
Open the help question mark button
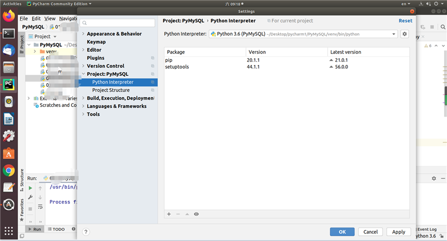pos(86,232)
